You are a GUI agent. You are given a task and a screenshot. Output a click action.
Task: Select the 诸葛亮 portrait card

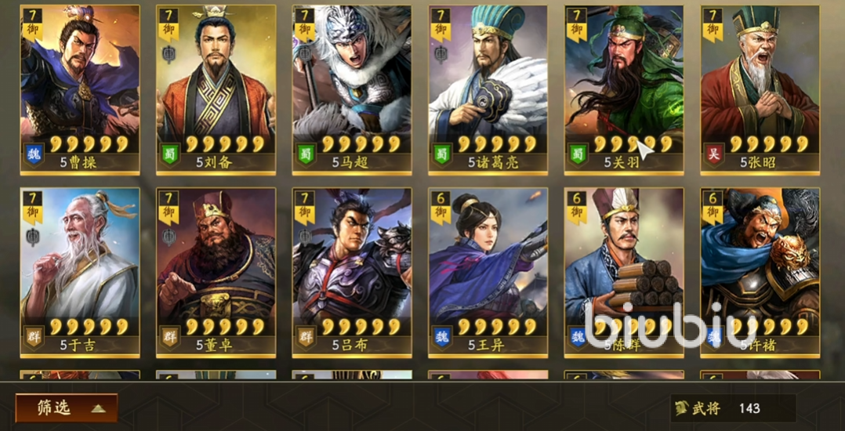[x=488, y=90]
